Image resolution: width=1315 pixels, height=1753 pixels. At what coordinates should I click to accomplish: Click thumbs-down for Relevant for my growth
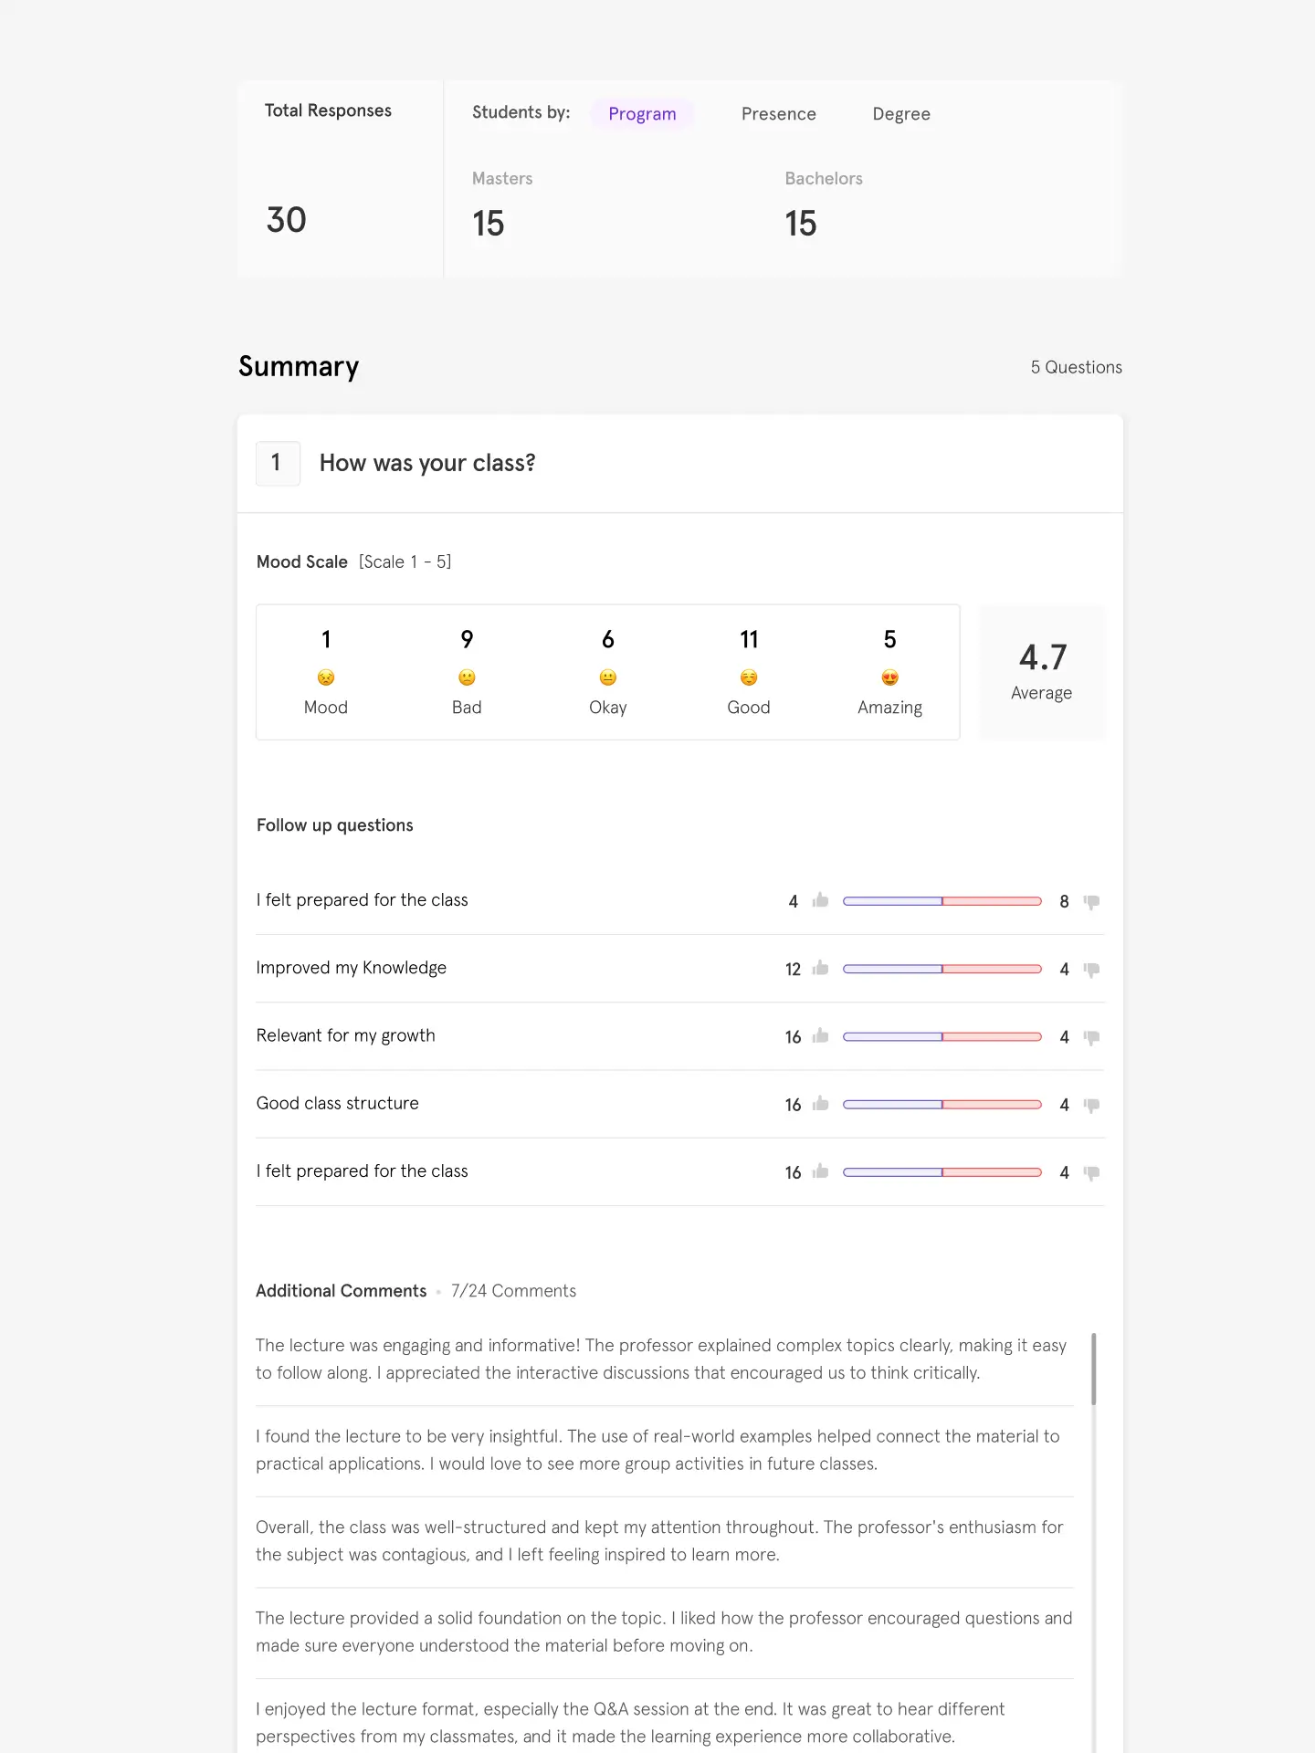pos(1091,1037)
